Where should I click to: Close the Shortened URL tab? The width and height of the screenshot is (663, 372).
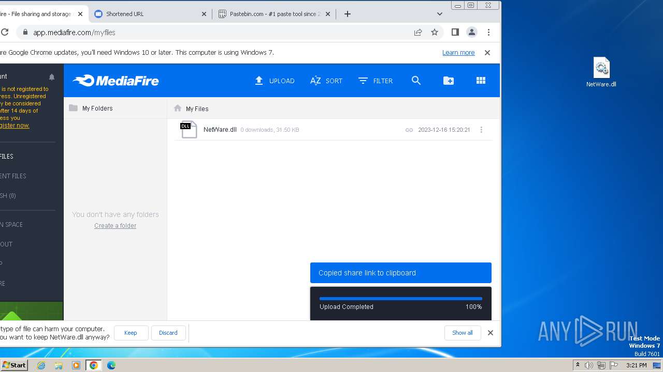[204, 14]
